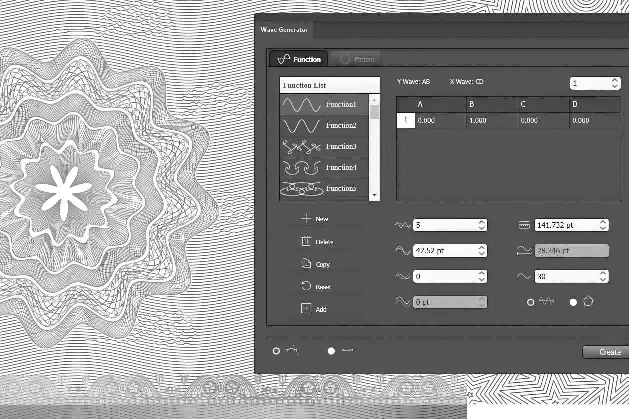Click cell A value 0.000 in row 1

tap(440, 120)
